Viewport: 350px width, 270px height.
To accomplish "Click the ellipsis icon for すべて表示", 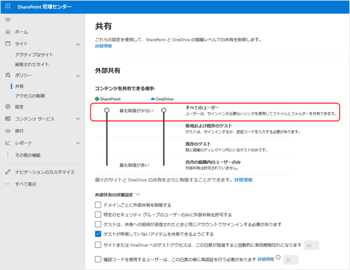I will (7, 184).
